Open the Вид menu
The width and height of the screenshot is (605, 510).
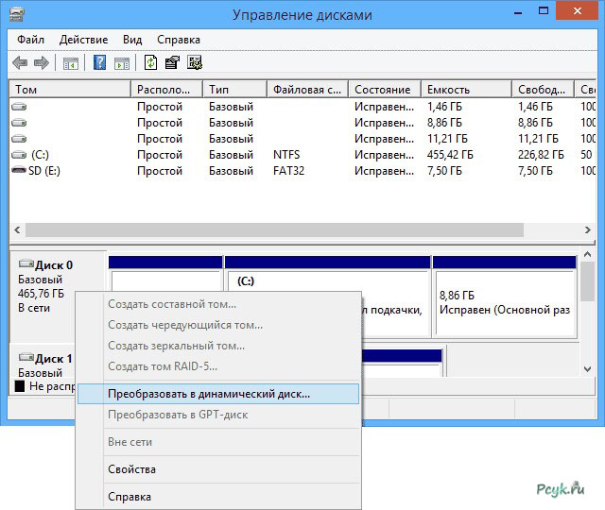pos(132,40)
